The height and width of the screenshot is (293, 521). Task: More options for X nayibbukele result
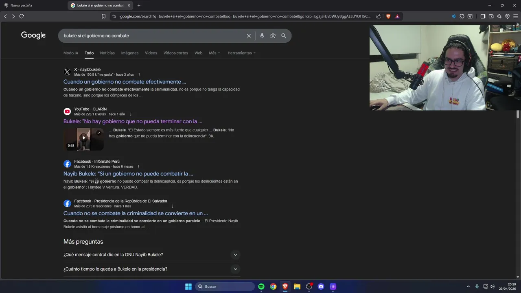[x=139, y=75]
